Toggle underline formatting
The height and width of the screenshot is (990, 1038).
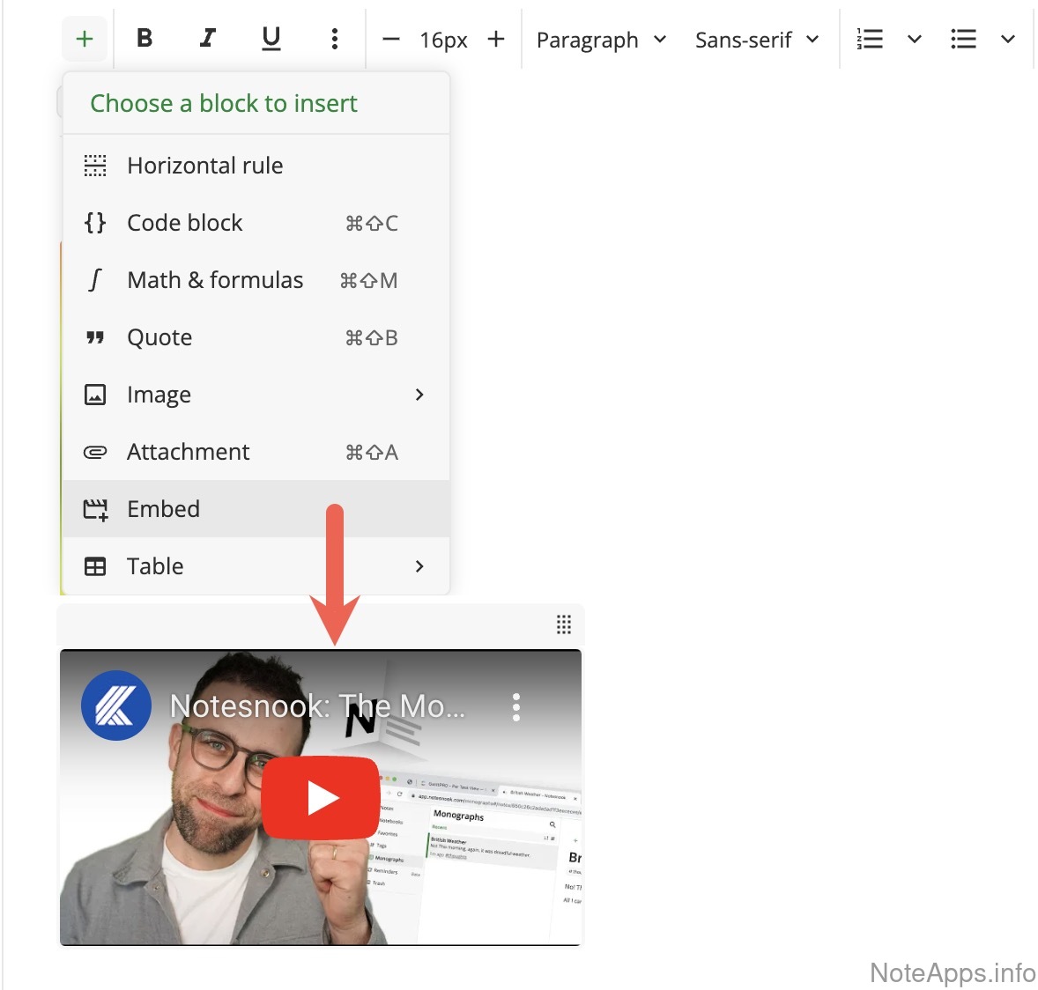271,39
